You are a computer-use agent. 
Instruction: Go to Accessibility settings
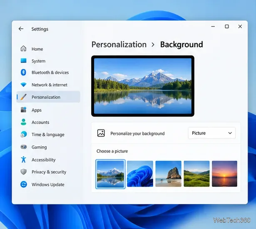(x=44, y=160)
